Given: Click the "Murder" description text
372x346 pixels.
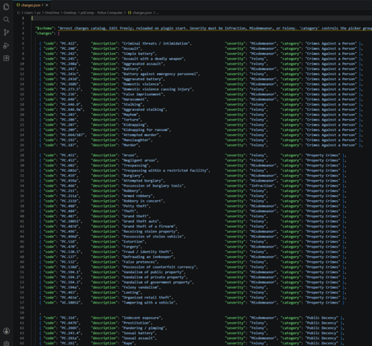Looking at the screenshot, I should click(x=131, y=145).
